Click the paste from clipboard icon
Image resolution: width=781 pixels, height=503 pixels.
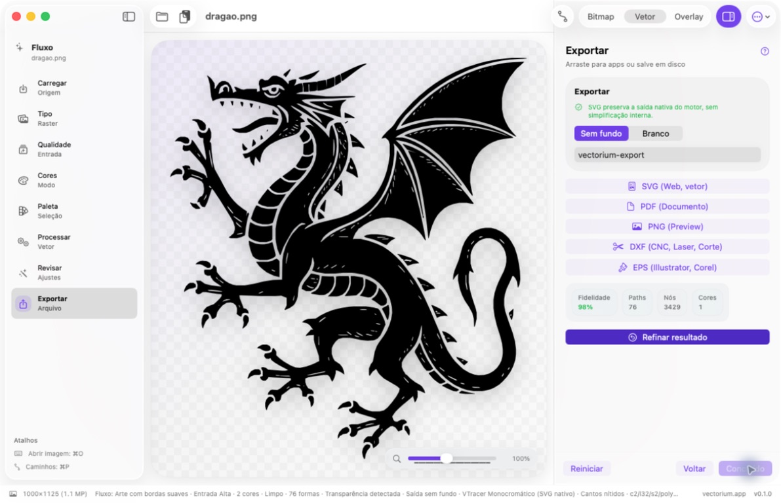point(185,16)
